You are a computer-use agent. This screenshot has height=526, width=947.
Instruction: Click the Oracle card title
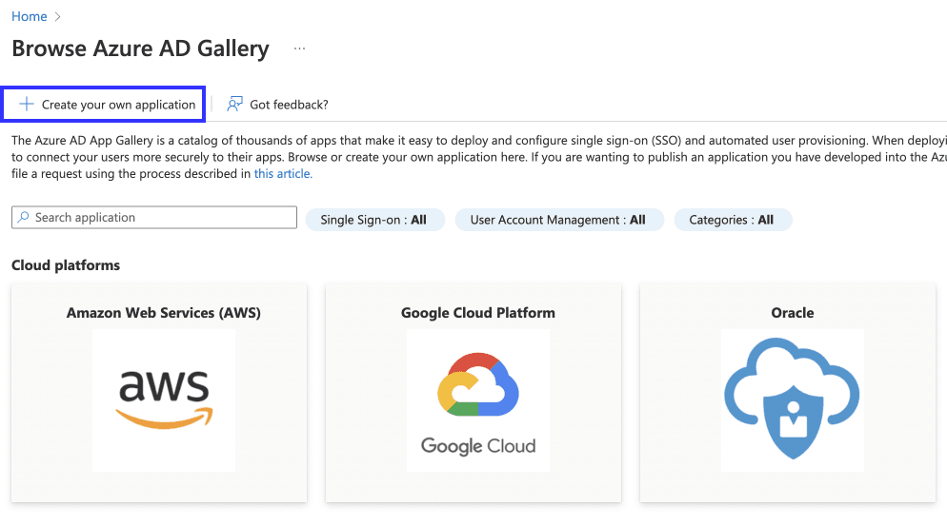tap(793, 313)
